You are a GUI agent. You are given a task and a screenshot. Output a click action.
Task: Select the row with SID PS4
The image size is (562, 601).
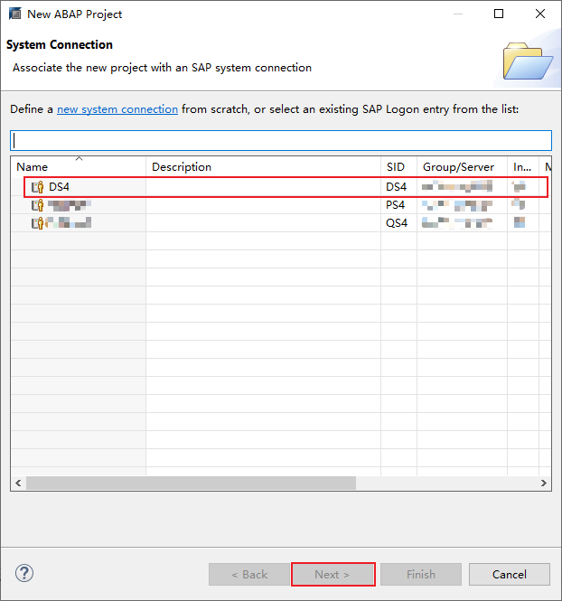tap(396, 205)
